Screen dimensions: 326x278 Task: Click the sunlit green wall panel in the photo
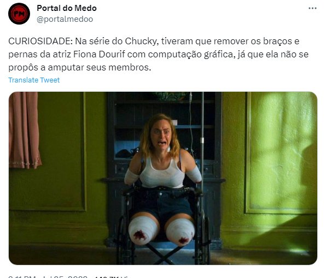tap(281, 152)
